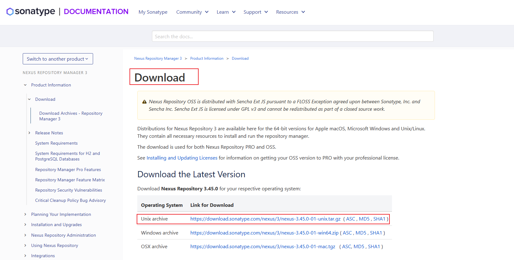Collapse the Product Information section chevron
The width and height of the screenshot is (514, 260).
coord(25,85)
